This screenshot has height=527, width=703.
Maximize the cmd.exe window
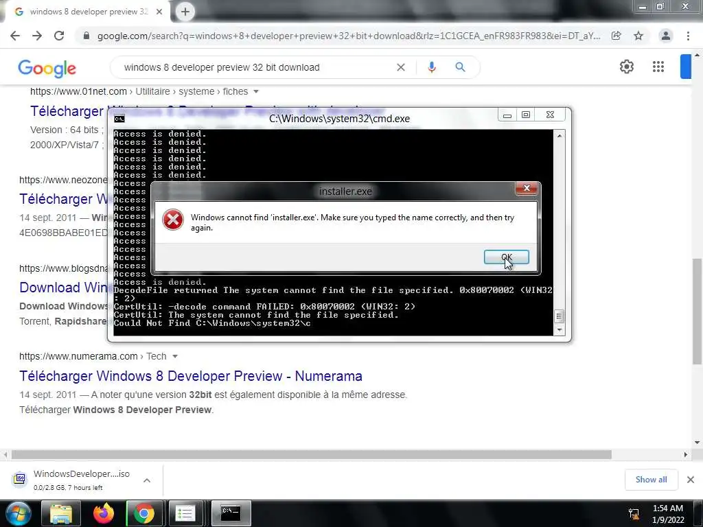tap(526, 115)
